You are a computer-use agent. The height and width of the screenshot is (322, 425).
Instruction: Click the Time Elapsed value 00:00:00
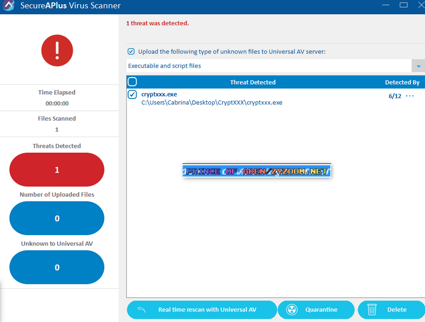pos(57,103)
